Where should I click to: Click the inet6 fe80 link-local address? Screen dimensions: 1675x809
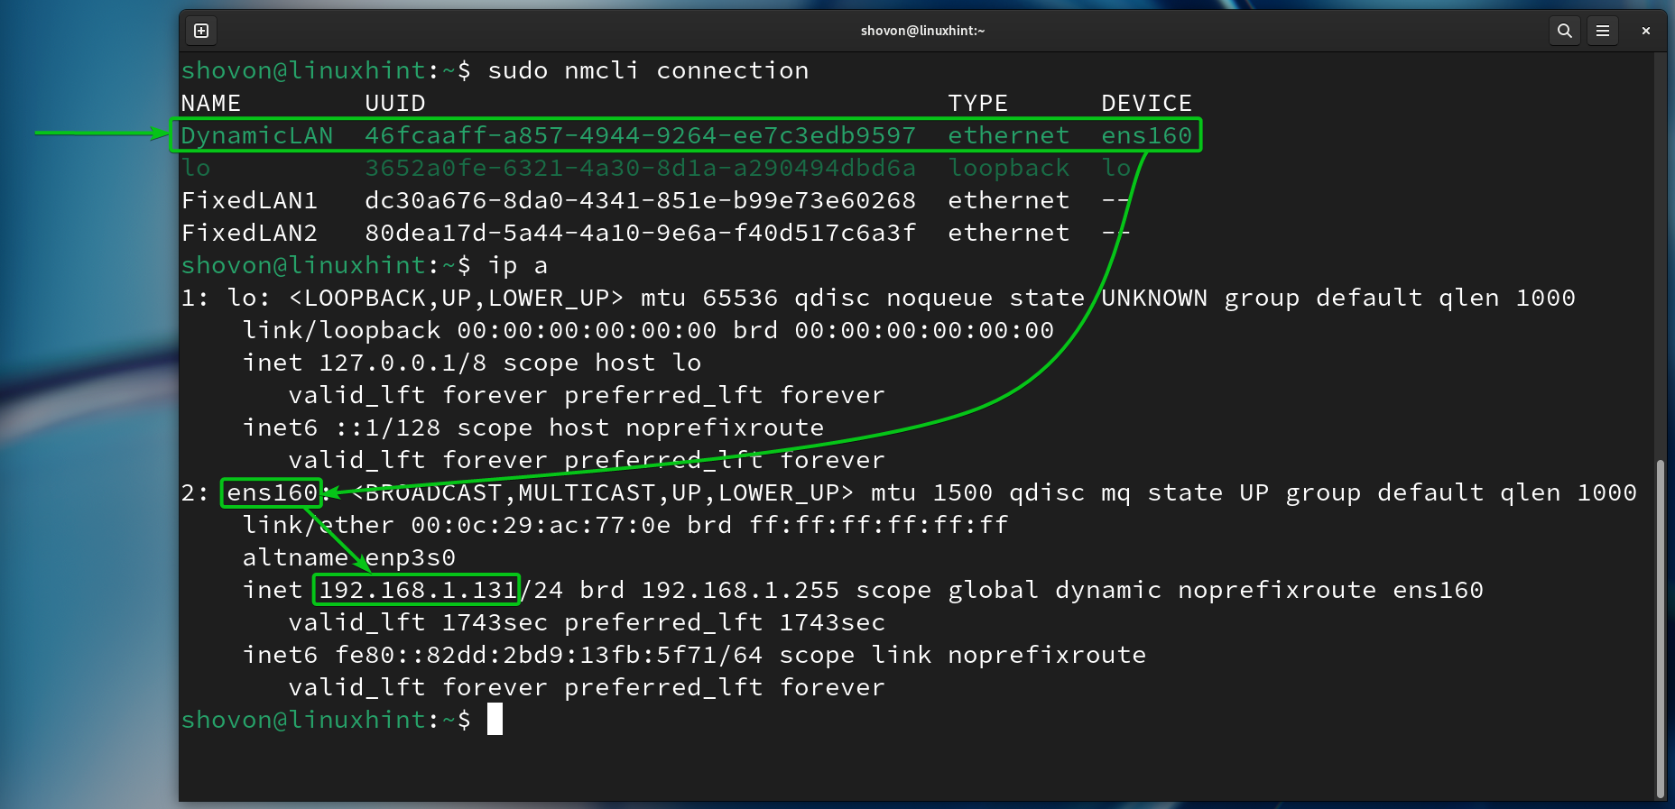pyautogui.click(x=549, y=655)
